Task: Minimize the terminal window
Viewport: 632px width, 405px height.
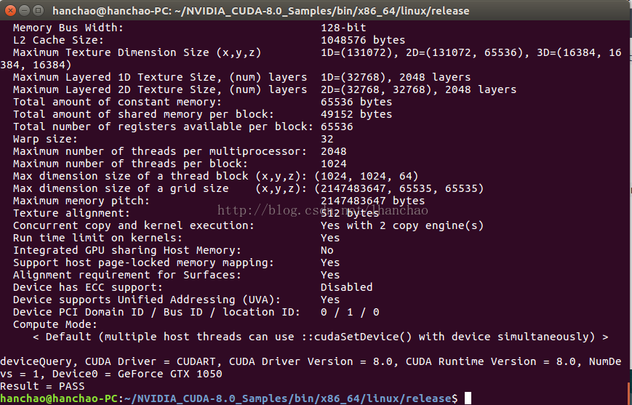Action: click(23, 10)
